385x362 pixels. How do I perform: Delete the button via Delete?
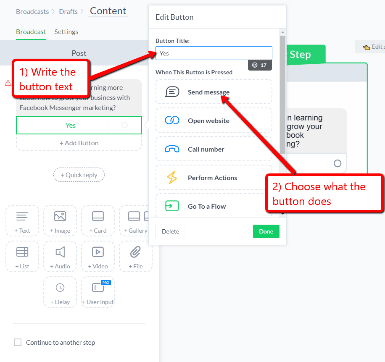(x=170, y=231)
